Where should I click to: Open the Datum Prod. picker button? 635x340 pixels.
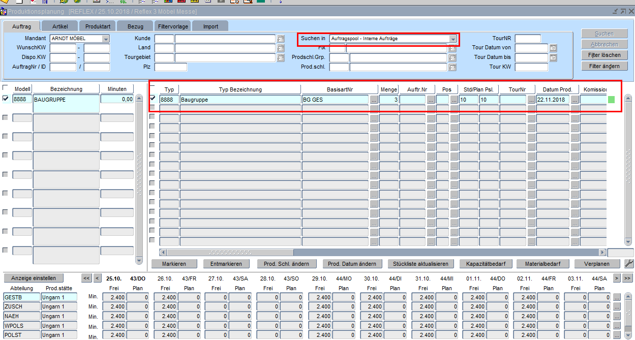(x=574, y=100)
